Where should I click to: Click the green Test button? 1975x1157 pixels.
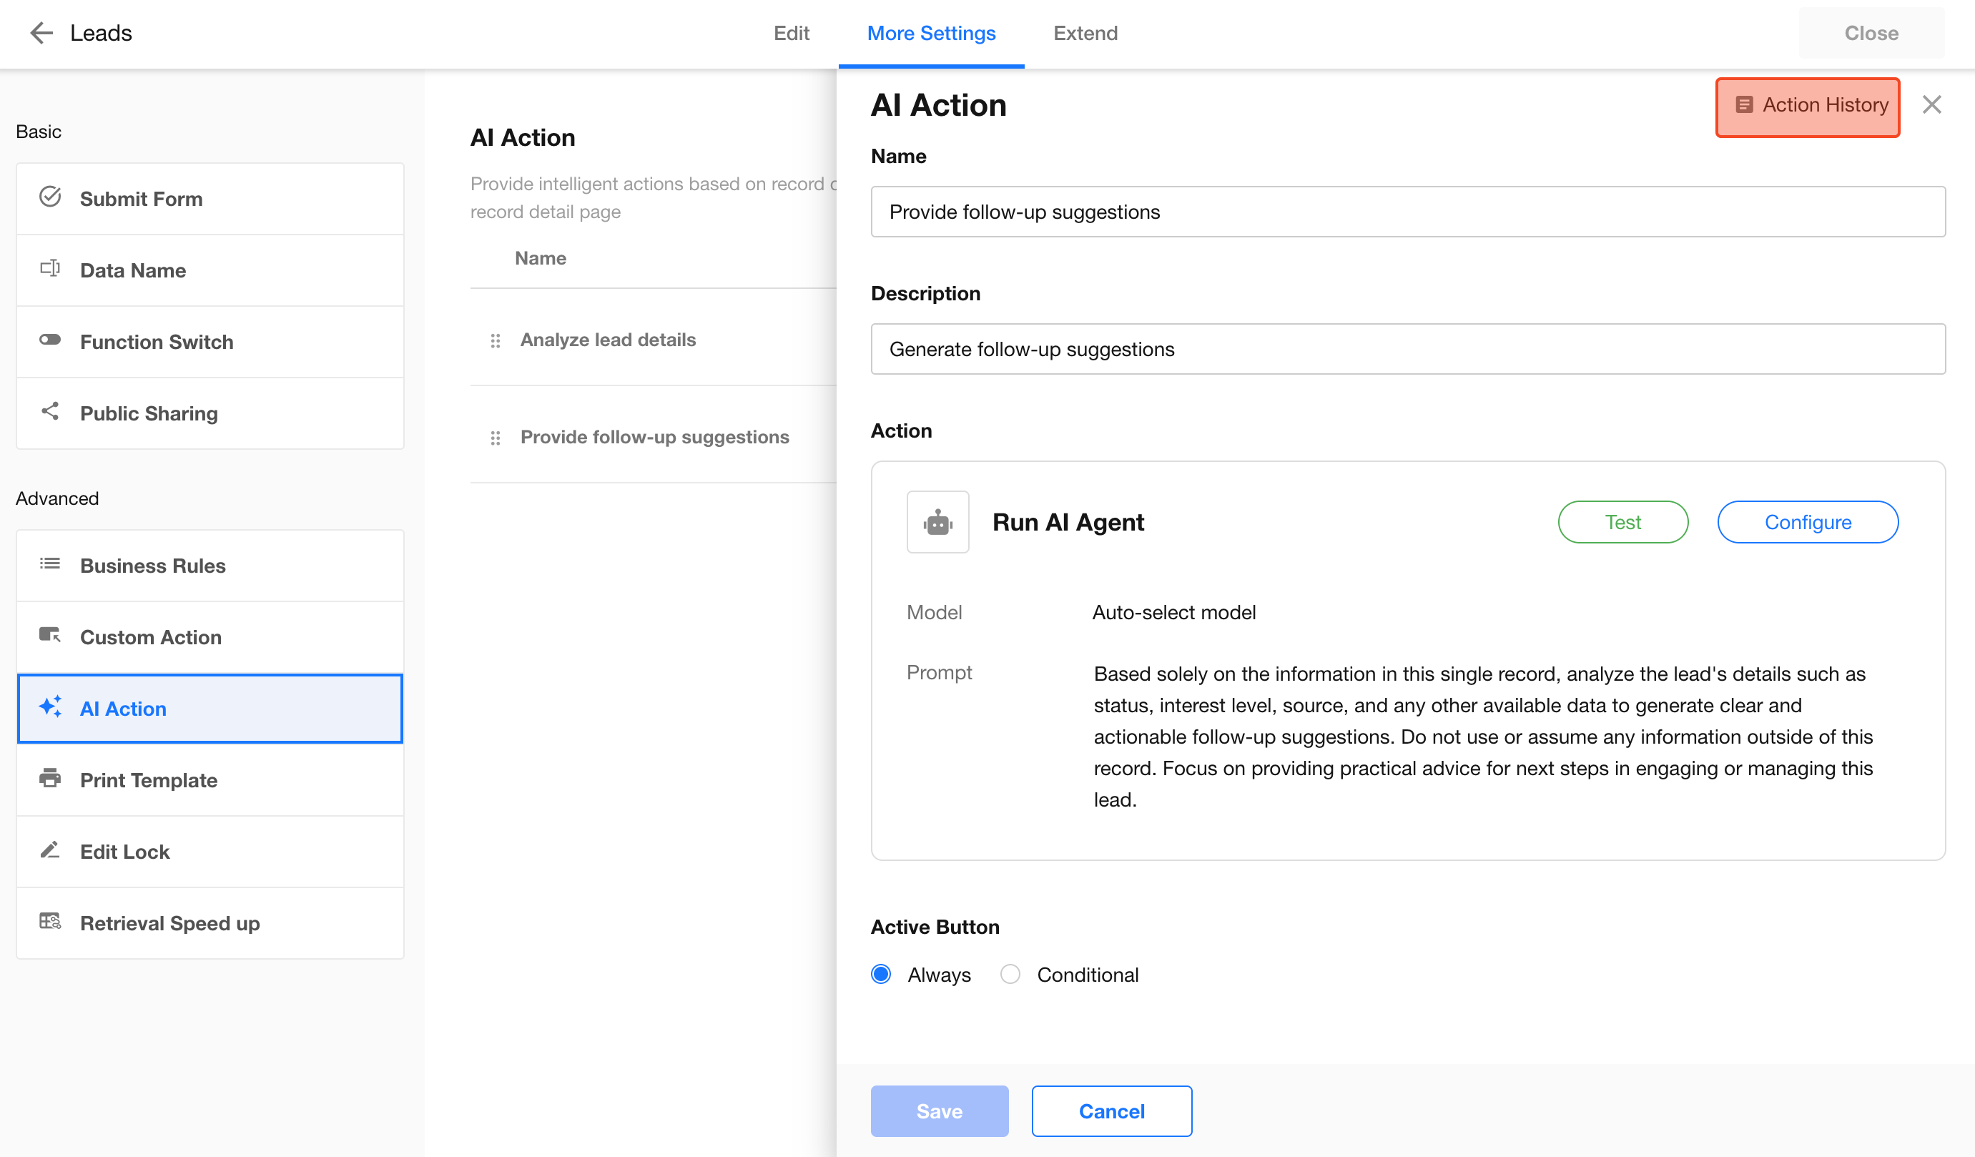pyautogui.click(x=1622, y=522)
